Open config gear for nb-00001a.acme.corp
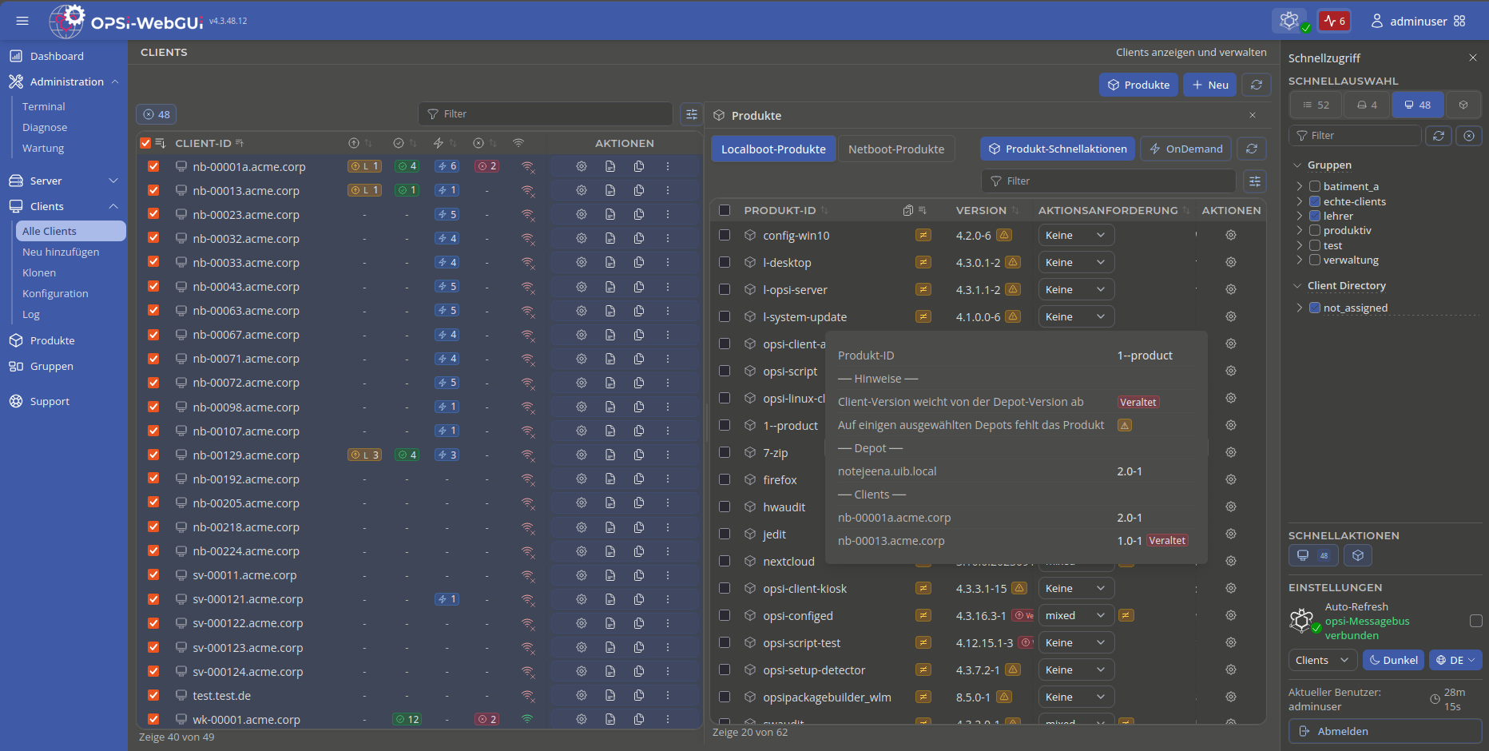1489x751 pixels. [582, 166]
